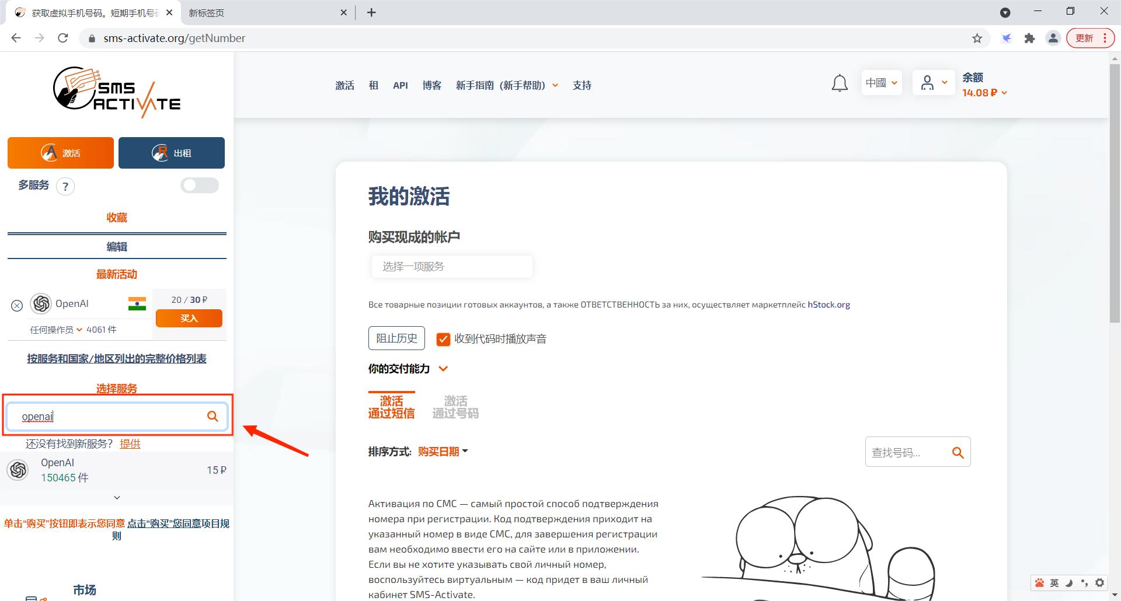Click the SMS-Activate logo
The image size is (1121, 601).
[117, 91]
